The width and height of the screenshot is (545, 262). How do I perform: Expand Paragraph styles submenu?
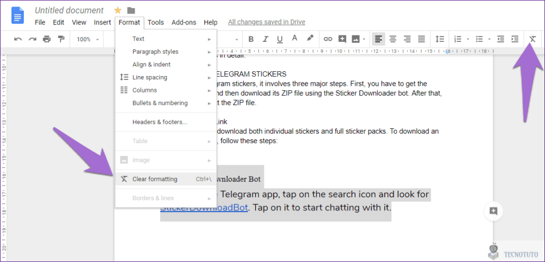[x=166, y=52]
